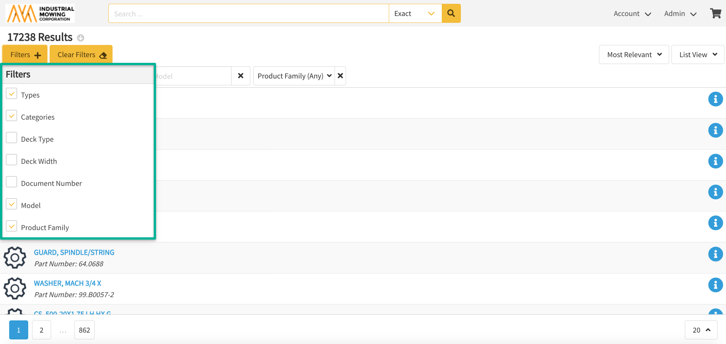Click info icon for GUARD, SPINDLE/STRING
Viewport: 726px width, 344px height.
coord(715,254)
